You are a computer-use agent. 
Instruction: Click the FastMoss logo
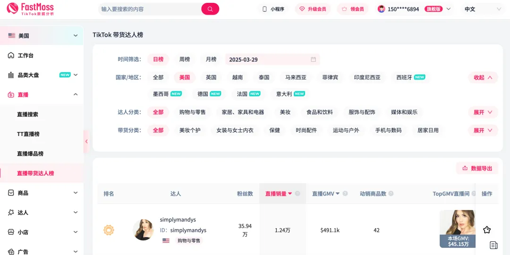click(x=30, y=9)
